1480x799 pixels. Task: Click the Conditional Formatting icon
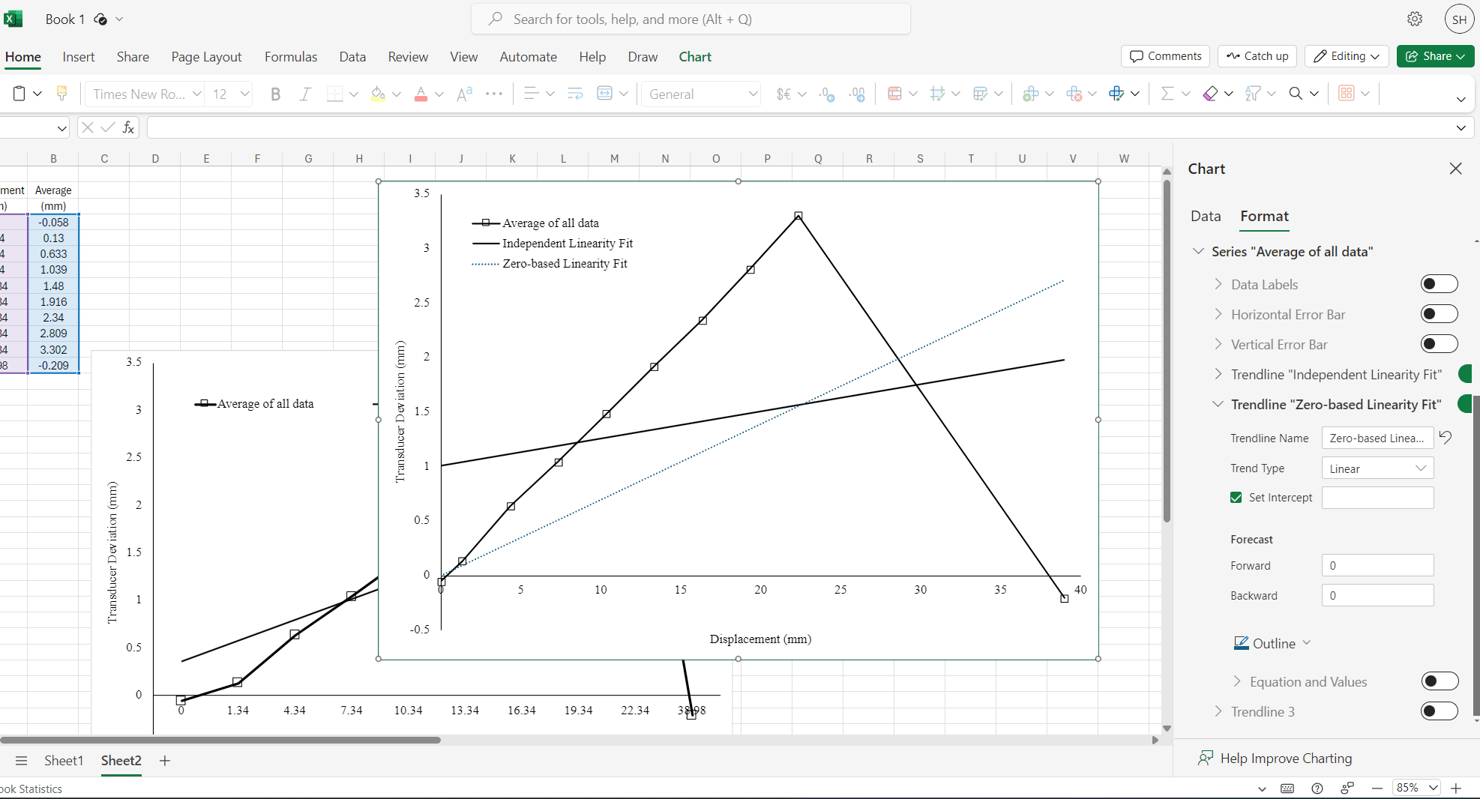click(x=894, y=94)
